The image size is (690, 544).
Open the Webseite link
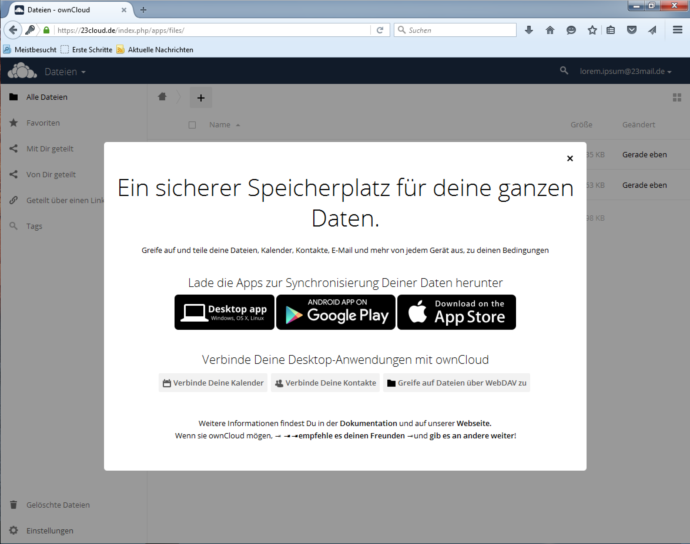click(x=473, y=423)
